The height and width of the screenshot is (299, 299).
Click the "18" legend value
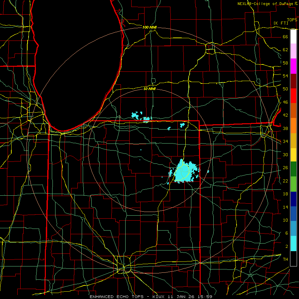(x=285, y=194)
